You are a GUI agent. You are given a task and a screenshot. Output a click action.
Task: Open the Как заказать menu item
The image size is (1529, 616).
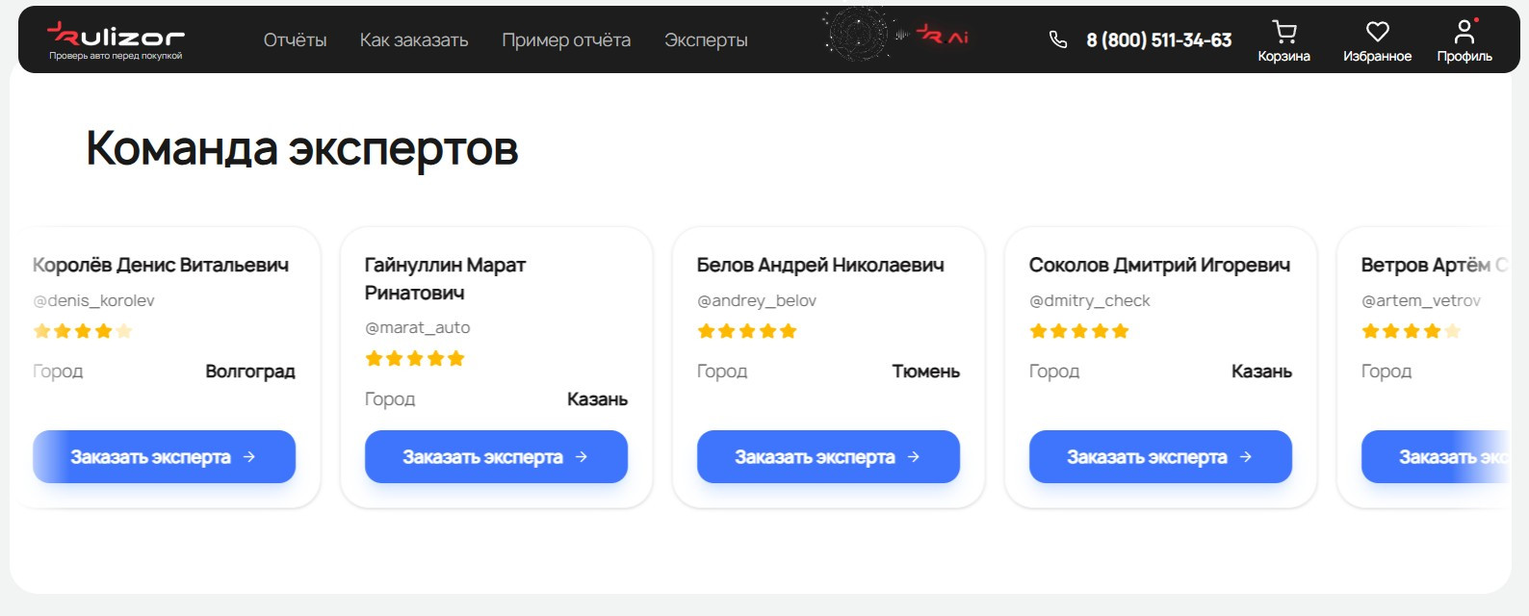tap(414, 40)
